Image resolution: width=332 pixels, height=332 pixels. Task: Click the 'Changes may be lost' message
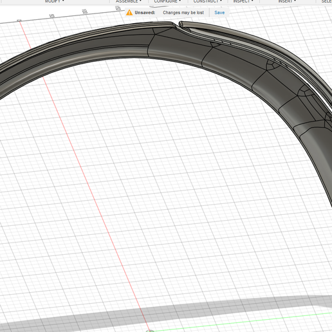[183, 13]
